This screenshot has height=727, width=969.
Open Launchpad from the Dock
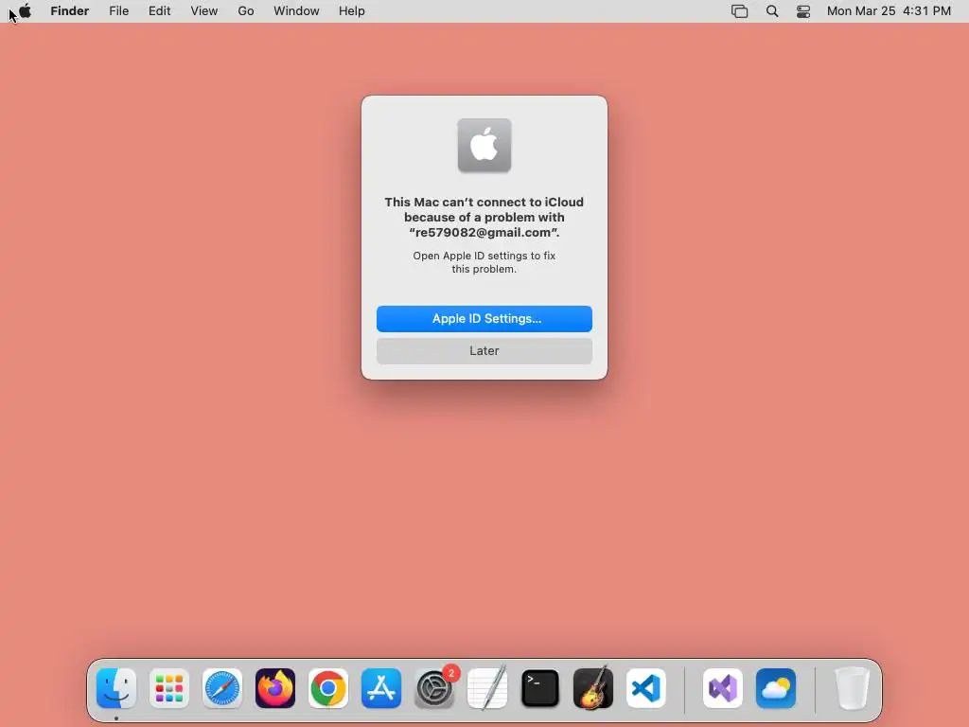[x=169, y=688]
